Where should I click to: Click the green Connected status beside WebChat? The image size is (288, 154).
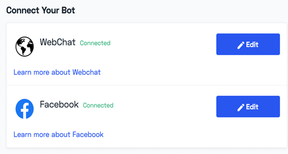pyautogui.click(x=95, y=43)
